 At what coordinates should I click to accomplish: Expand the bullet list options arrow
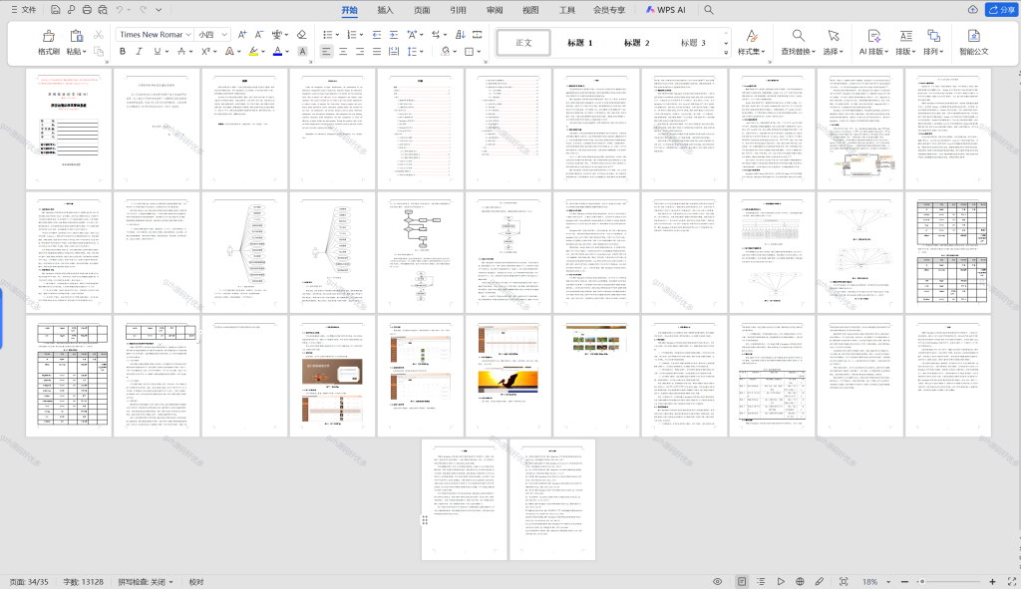337,35
